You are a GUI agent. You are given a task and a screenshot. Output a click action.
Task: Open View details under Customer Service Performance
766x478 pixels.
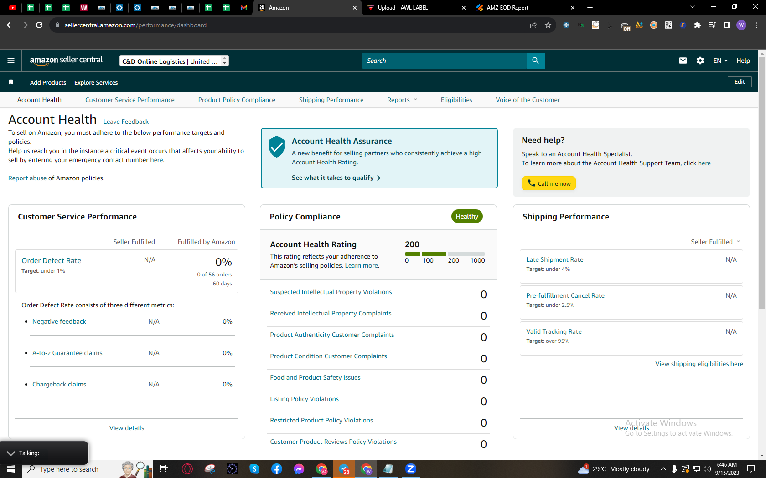point(127,428)
